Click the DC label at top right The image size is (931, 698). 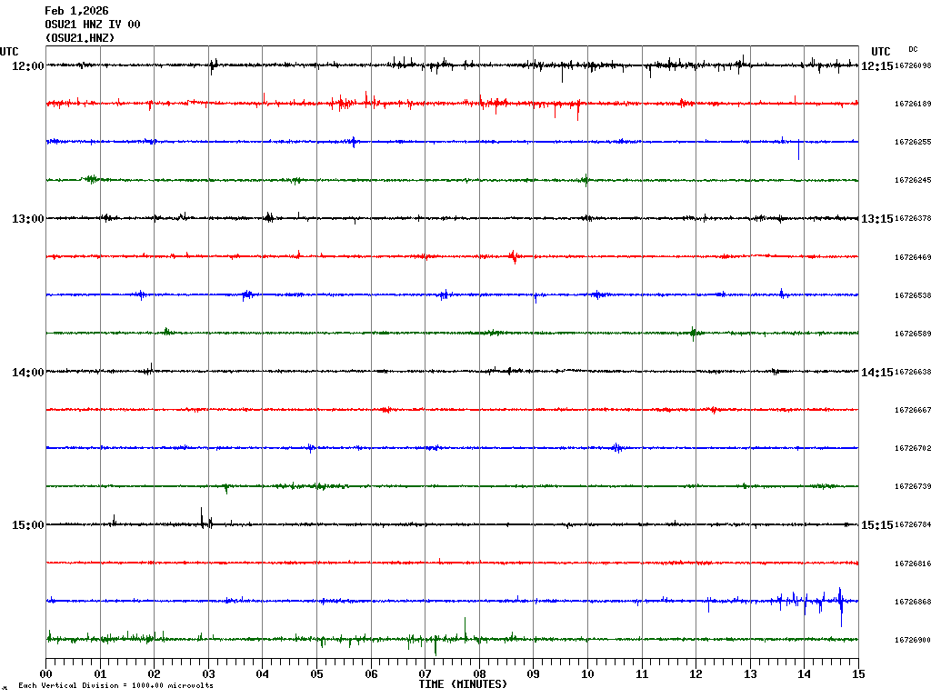pyautogui.click(x=913, y=49)
